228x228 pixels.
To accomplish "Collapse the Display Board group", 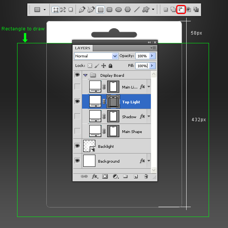I will 85,75.
